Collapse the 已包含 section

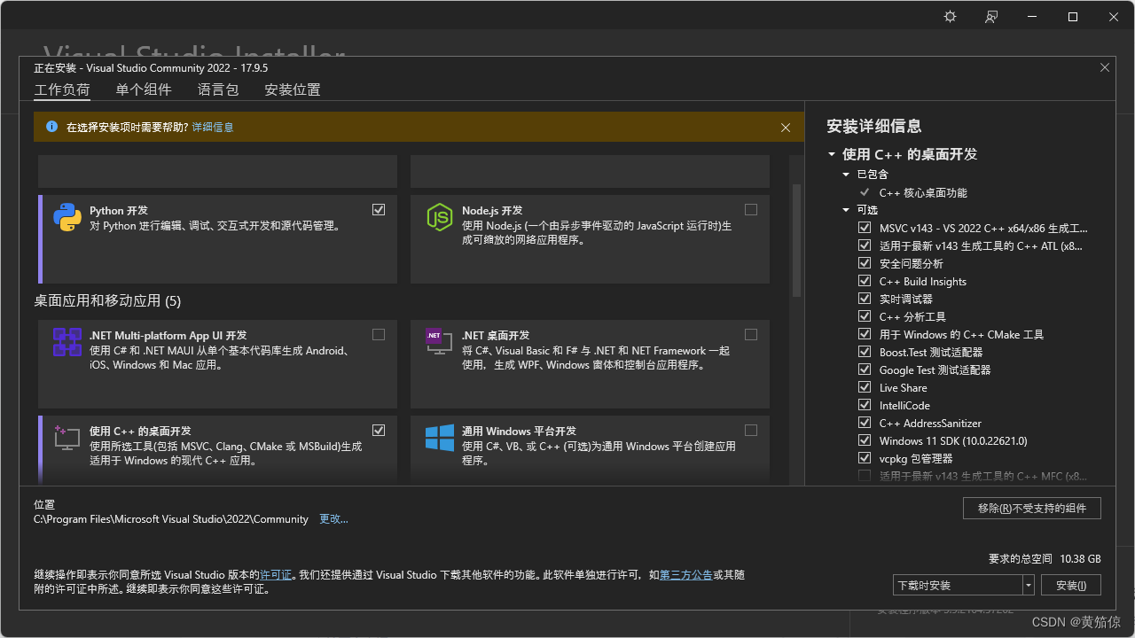[847, 175]
